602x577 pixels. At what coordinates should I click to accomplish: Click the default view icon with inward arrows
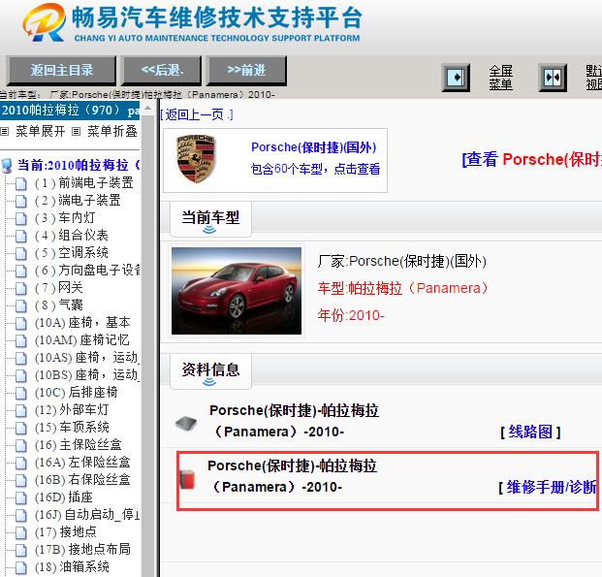[x=553, y=78]
